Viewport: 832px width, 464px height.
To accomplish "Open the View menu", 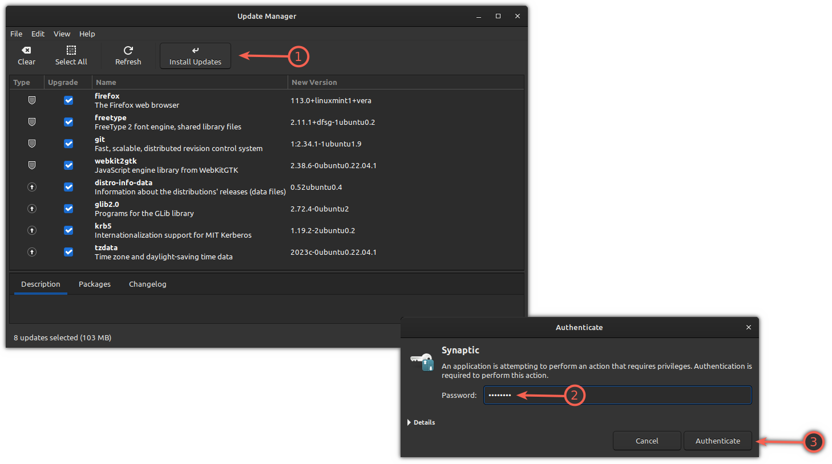I will click(x=62, y=34).
